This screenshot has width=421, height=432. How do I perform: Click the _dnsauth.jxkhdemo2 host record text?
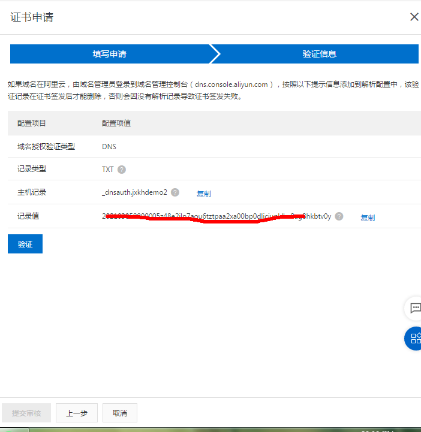pos(134,192)
